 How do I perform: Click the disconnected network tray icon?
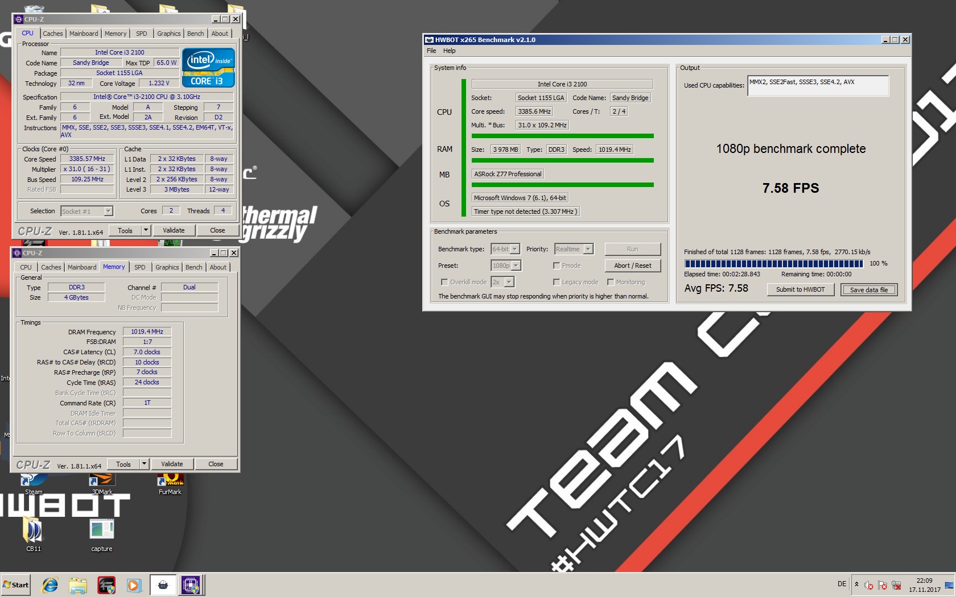(896, 585)
